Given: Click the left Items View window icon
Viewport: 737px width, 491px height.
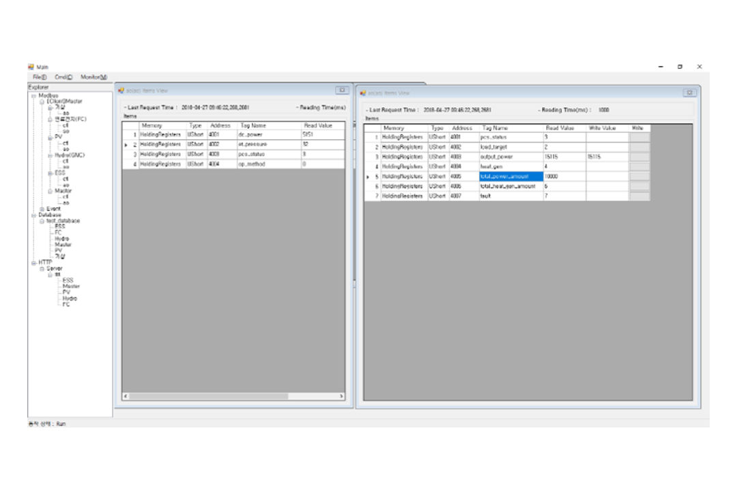Looking at the screenshot, I should point(121,90).
